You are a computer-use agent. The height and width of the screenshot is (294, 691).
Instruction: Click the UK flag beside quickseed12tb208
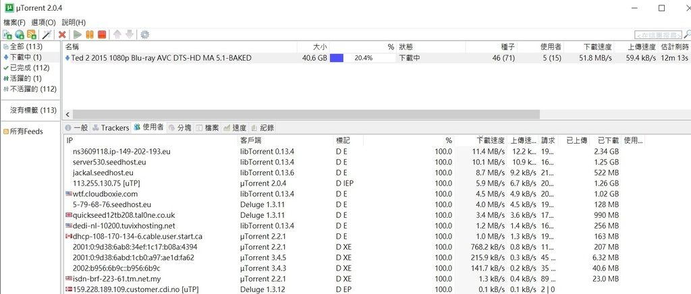click(x=68, y=215)
